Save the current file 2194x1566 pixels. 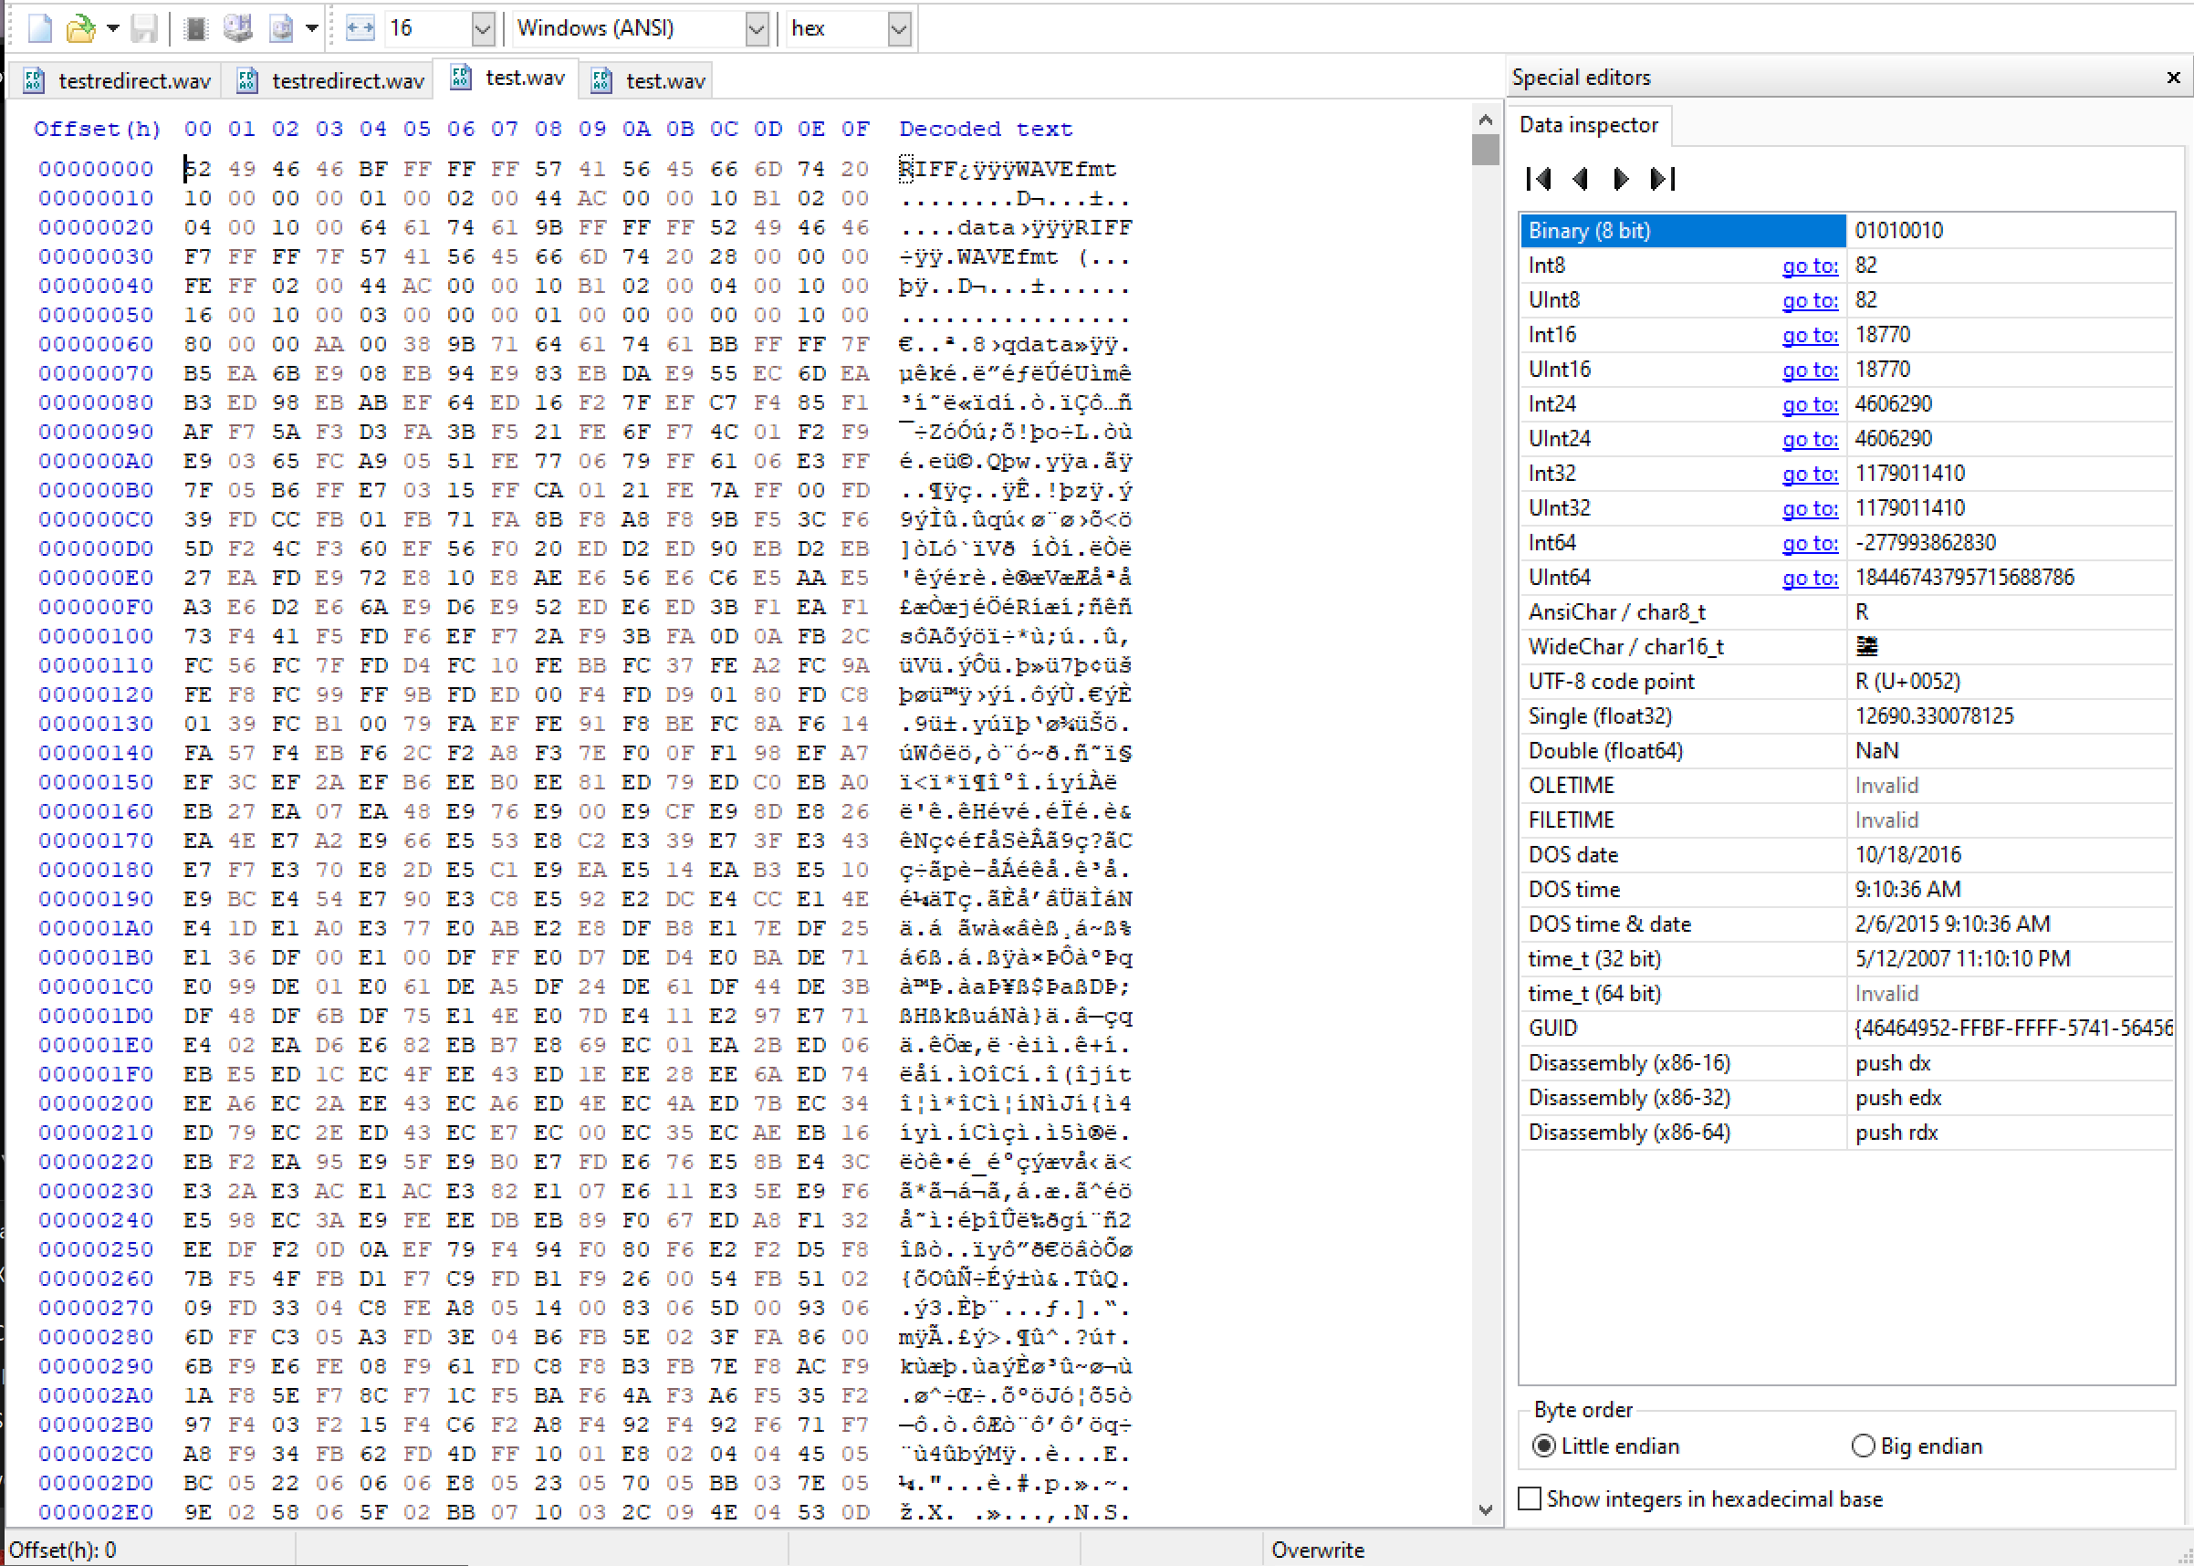click(x=145, y=28)
